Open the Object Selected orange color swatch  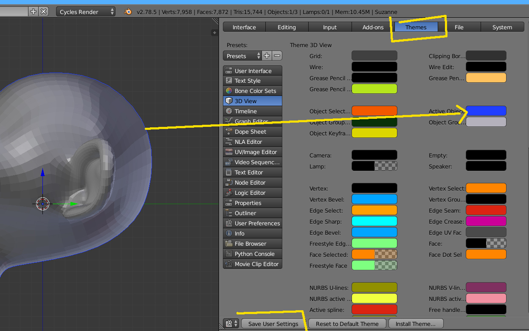point(374,111)
